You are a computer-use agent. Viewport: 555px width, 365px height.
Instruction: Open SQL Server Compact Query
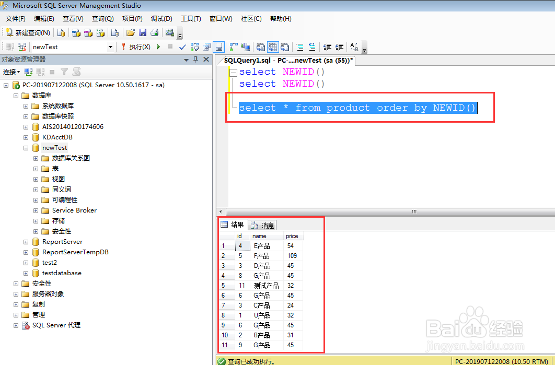point(114,32)
